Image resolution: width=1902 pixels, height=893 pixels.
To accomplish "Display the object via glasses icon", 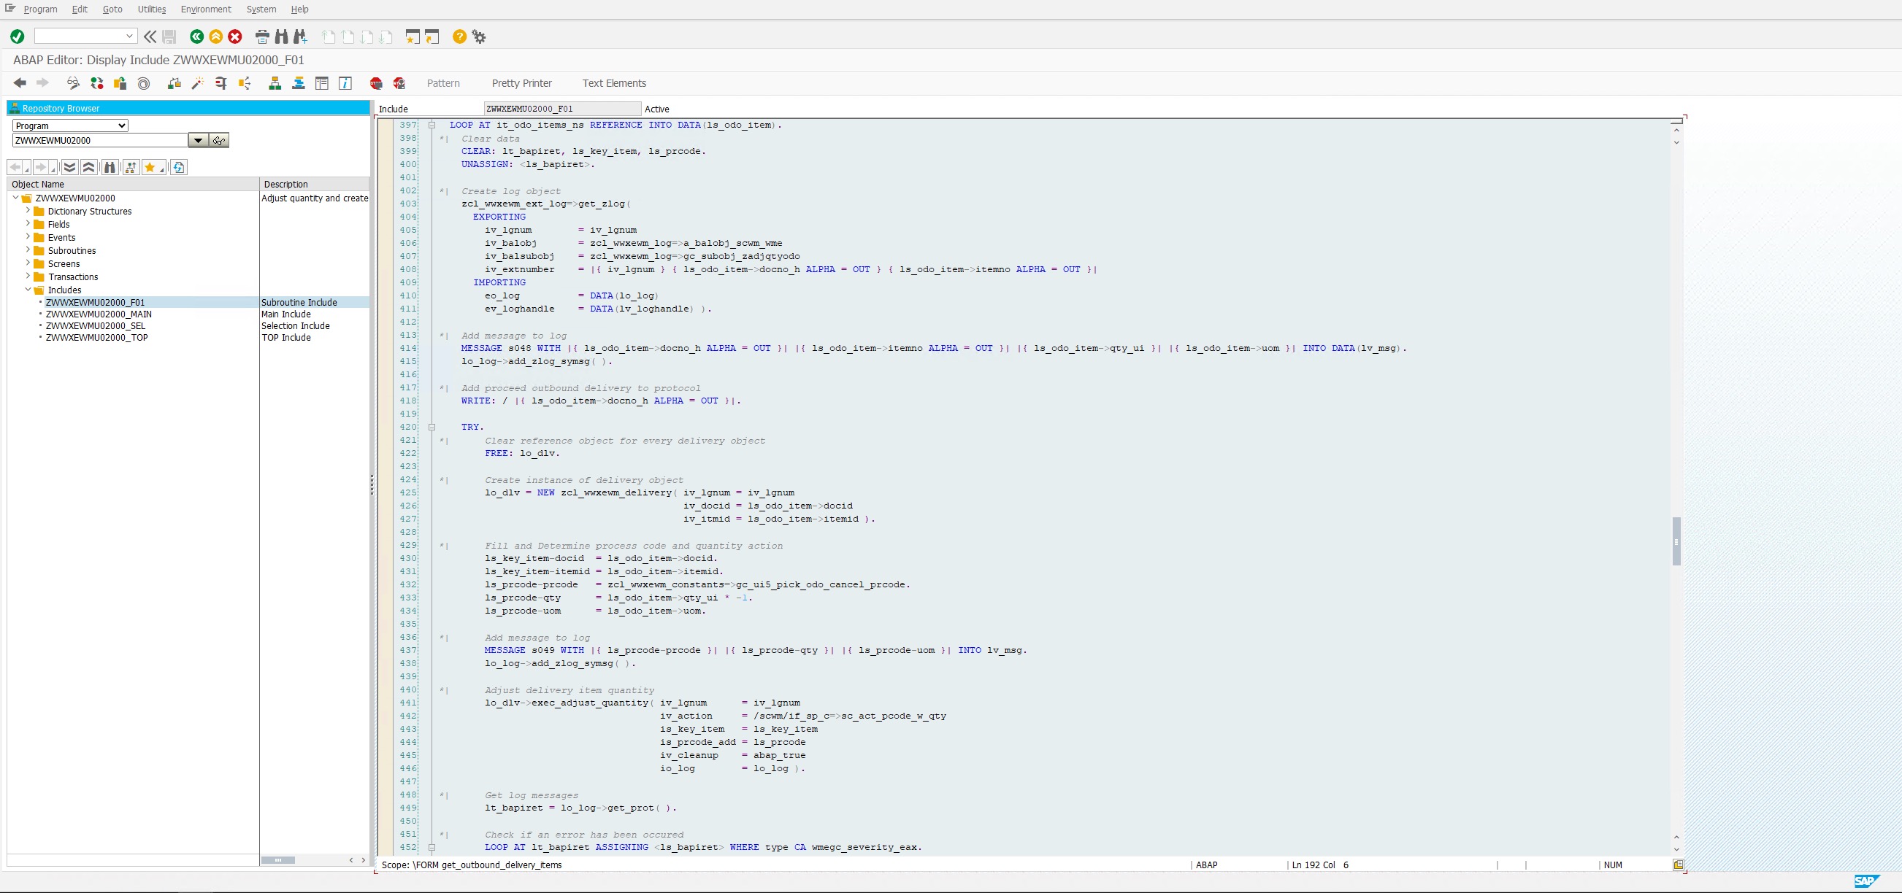I will [73, 83].
